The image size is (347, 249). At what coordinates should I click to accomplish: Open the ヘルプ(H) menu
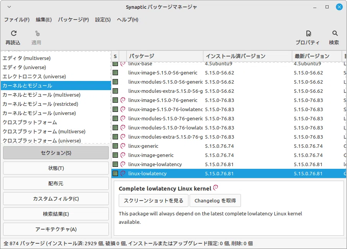[128, 19]
